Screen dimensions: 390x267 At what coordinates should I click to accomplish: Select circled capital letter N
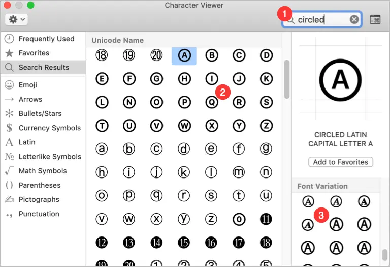(x=129, y=102)
